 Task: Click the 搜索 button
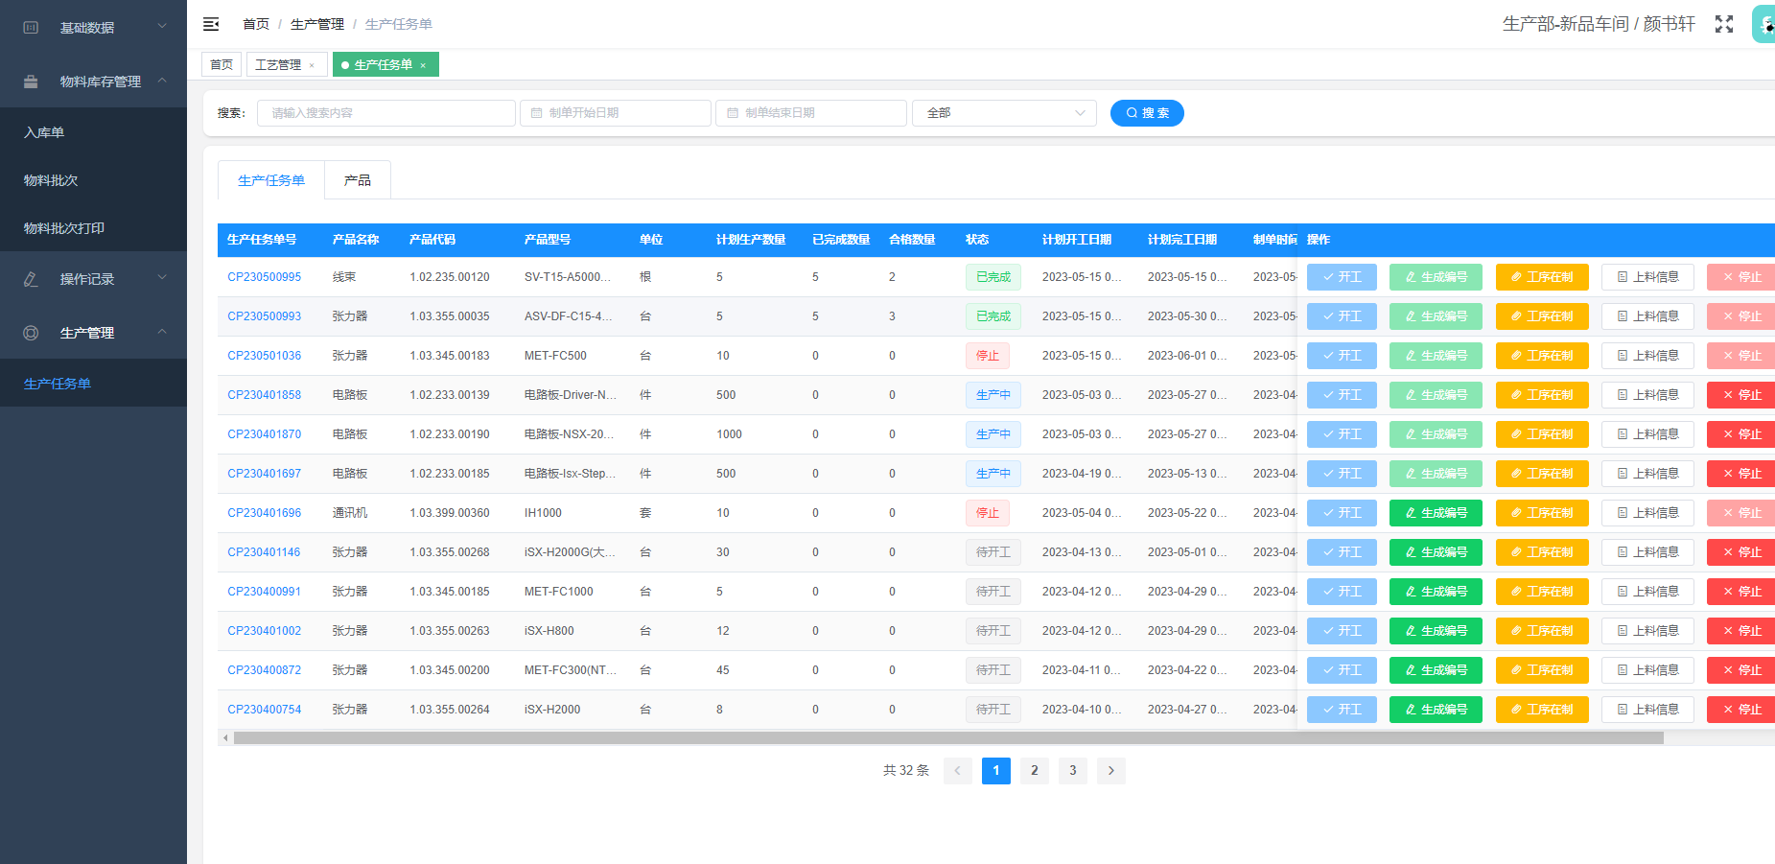(1147, 113)
